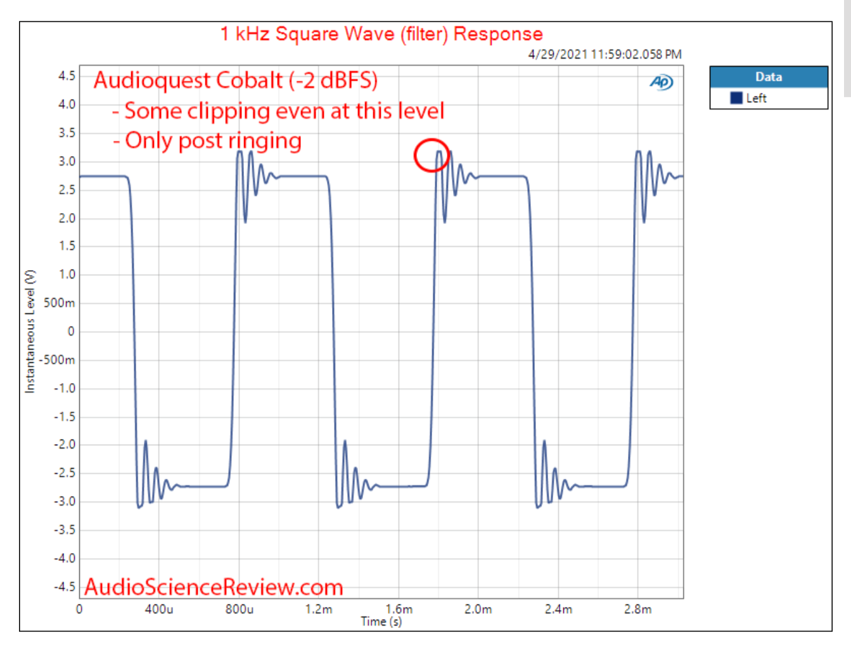The height and width of the screenshot is (671, 851).
Task: Click the '-1.5' tick label on the level axis
Action: (65, 417)
